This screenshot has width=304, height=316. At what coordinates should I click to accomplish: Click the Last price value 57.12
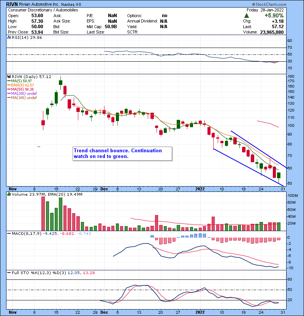click(278, 27)
